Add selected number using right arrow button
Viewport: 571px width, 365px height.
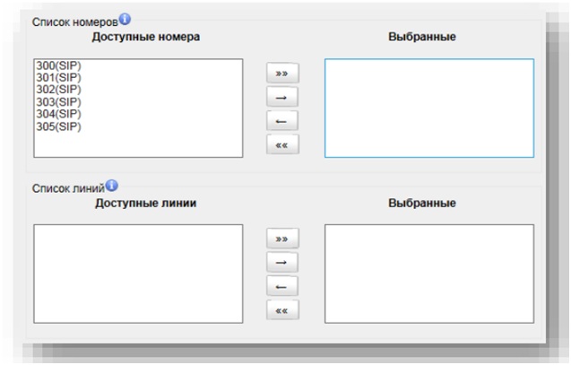point(282,97)
